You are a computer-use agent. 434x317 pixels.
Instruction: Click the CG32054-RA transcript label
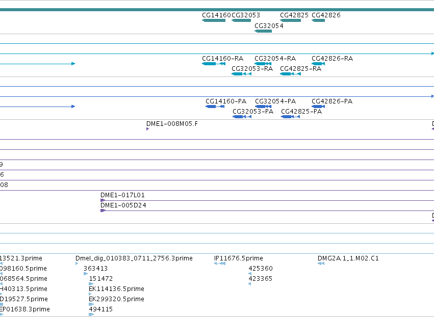(x=275, y=59)
